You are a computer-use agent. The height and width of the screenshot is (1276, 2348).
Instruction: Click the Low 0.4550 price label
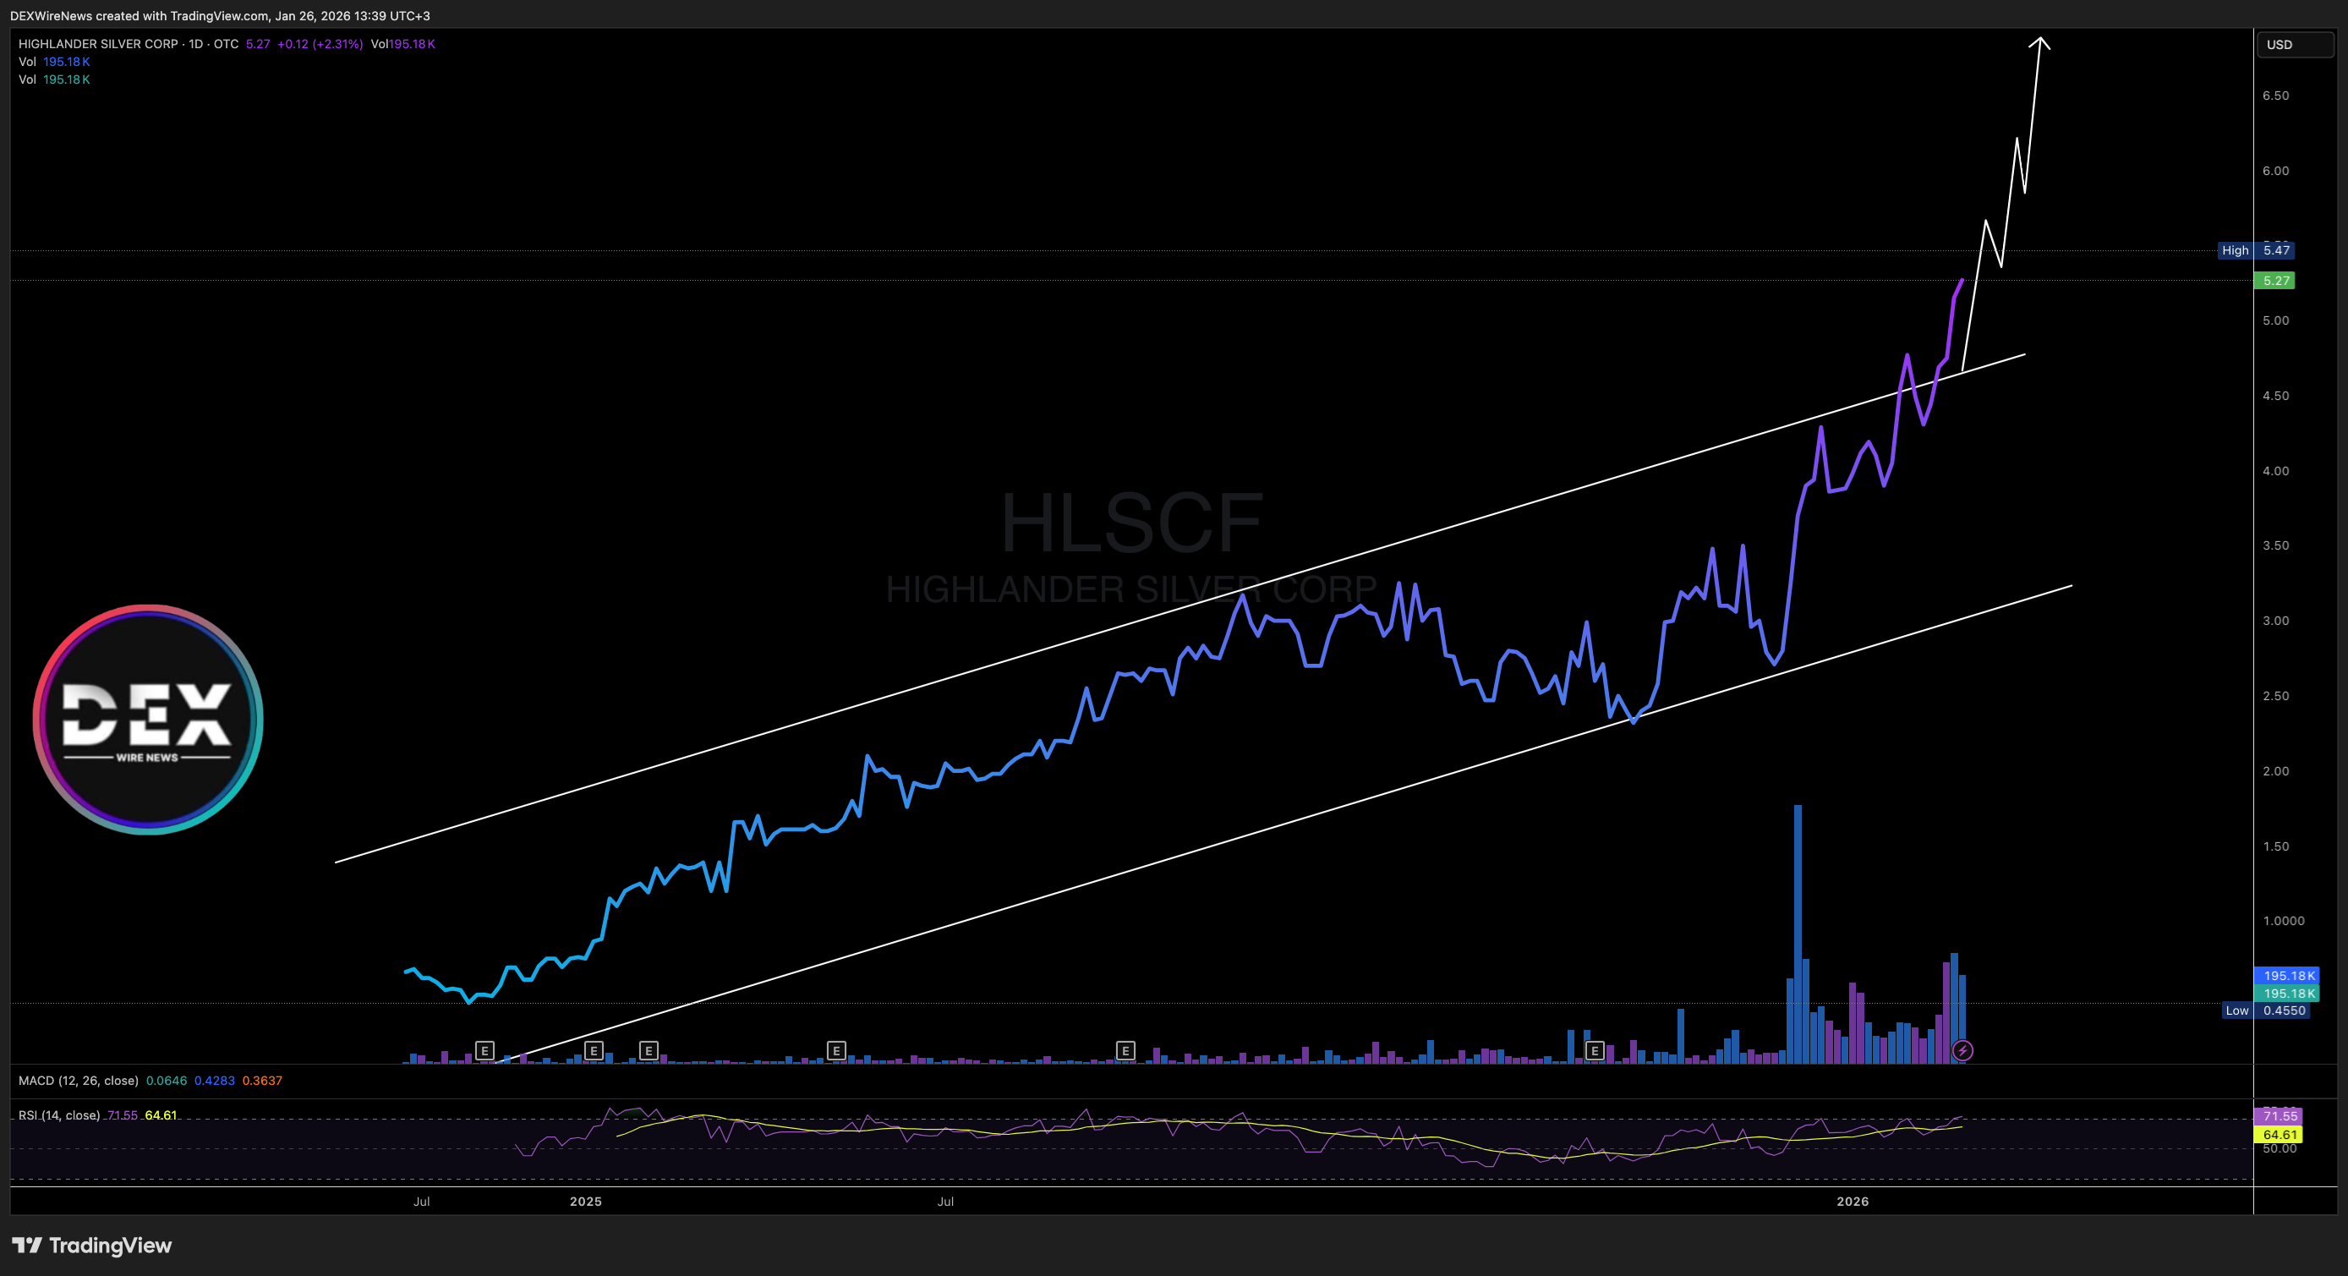pos(2266,1010)
